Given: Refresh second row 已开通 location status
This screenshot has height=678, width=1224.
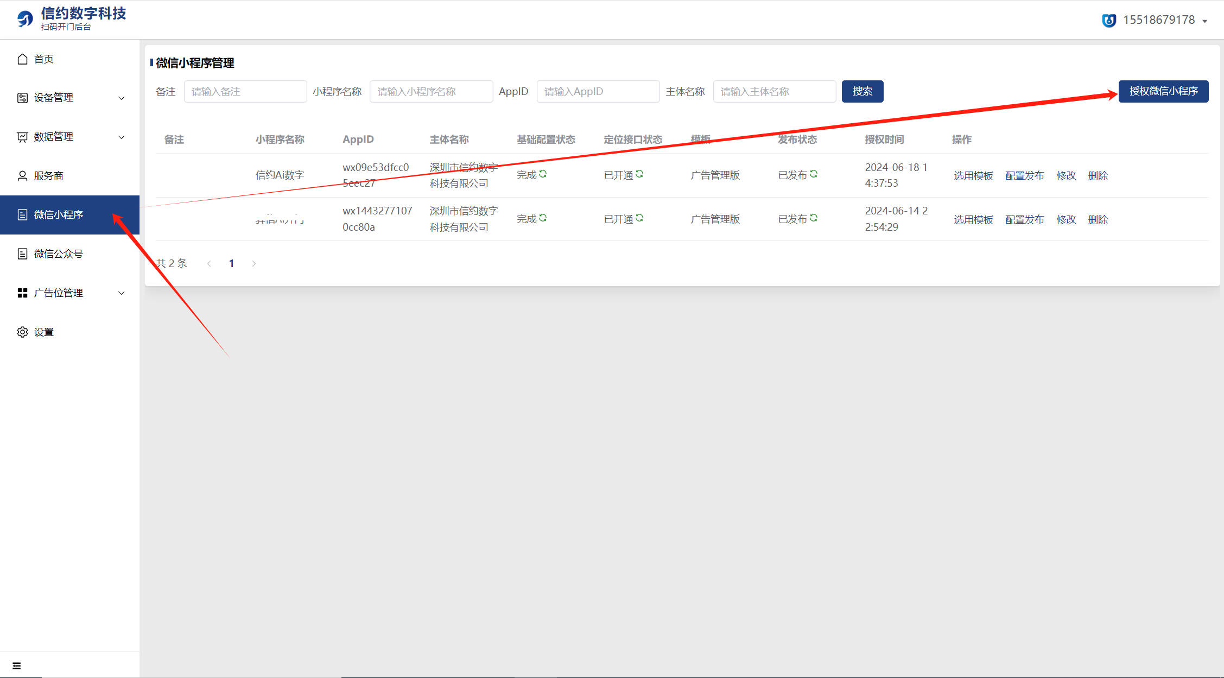Looking at the screenshot, I should [639, 218].
